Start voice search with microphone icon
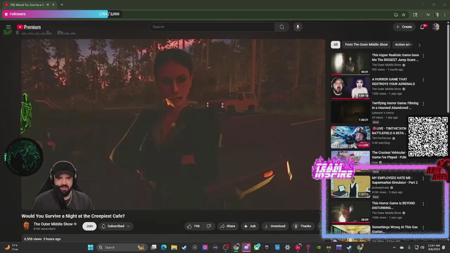Image resolution: width=450 pixels, height=253 pixels. [298, 27]
